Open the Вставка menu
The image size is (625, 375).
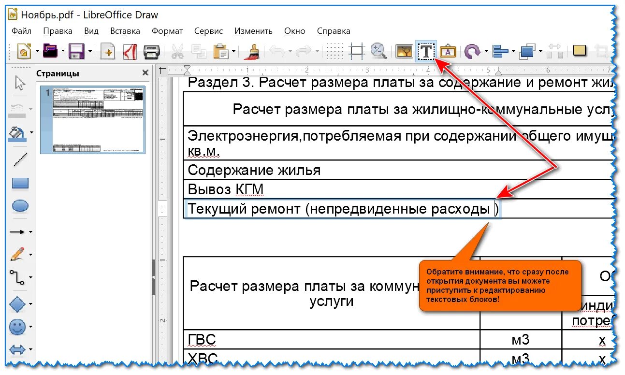tap(125, 31)
